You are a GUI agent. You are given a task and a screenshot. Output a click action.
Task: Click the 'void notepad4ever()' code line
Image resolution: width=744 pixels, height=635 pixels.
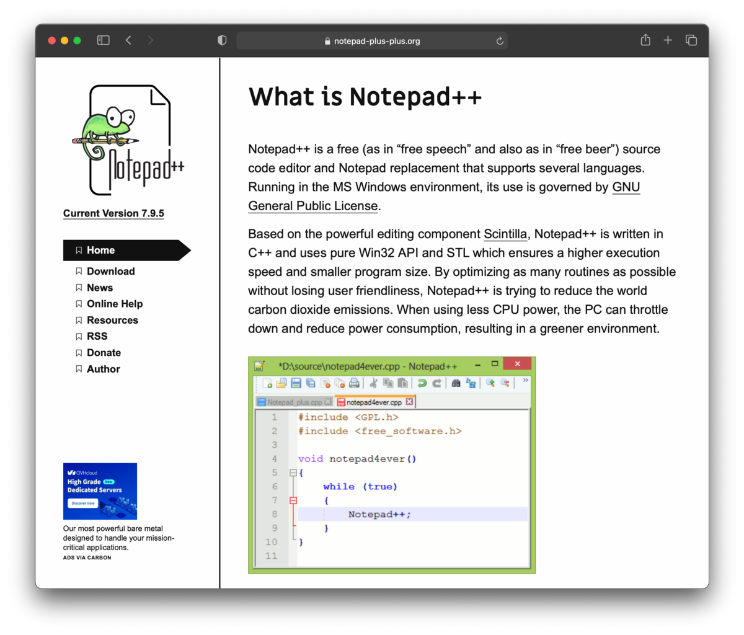pos(357,459)
